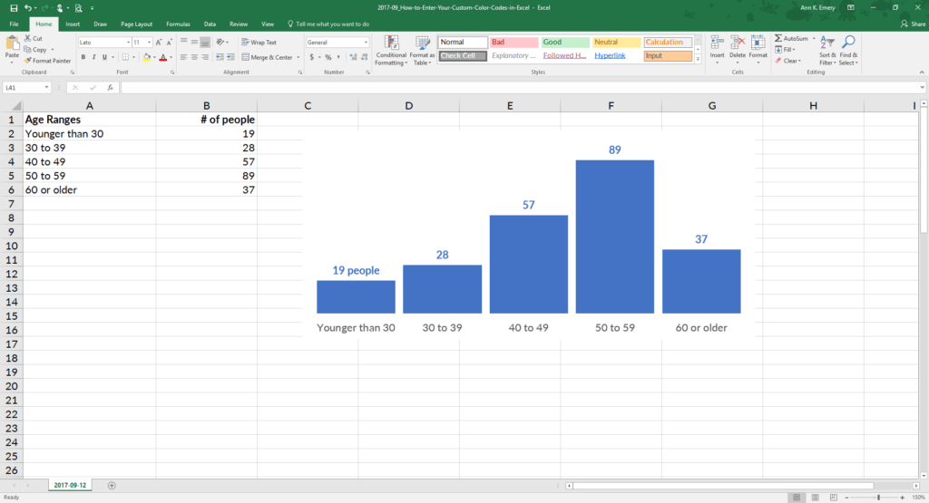The image size is (929, 503).
Task: Click the Delete cells icon
Action: [738, 43]
